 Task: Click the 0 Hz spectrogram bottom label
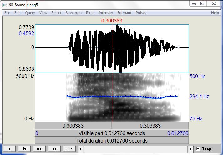29,119
